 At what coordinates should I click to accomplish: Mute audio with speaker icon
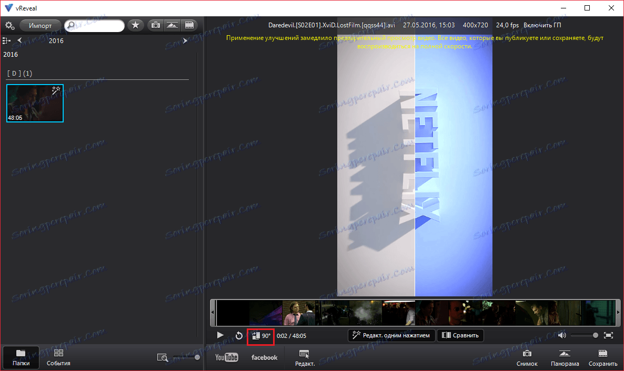coord(562,335)
